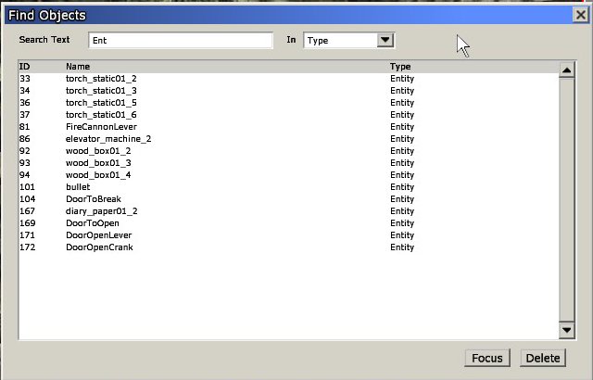Sort by the Name column header

(x=78, y=67)
